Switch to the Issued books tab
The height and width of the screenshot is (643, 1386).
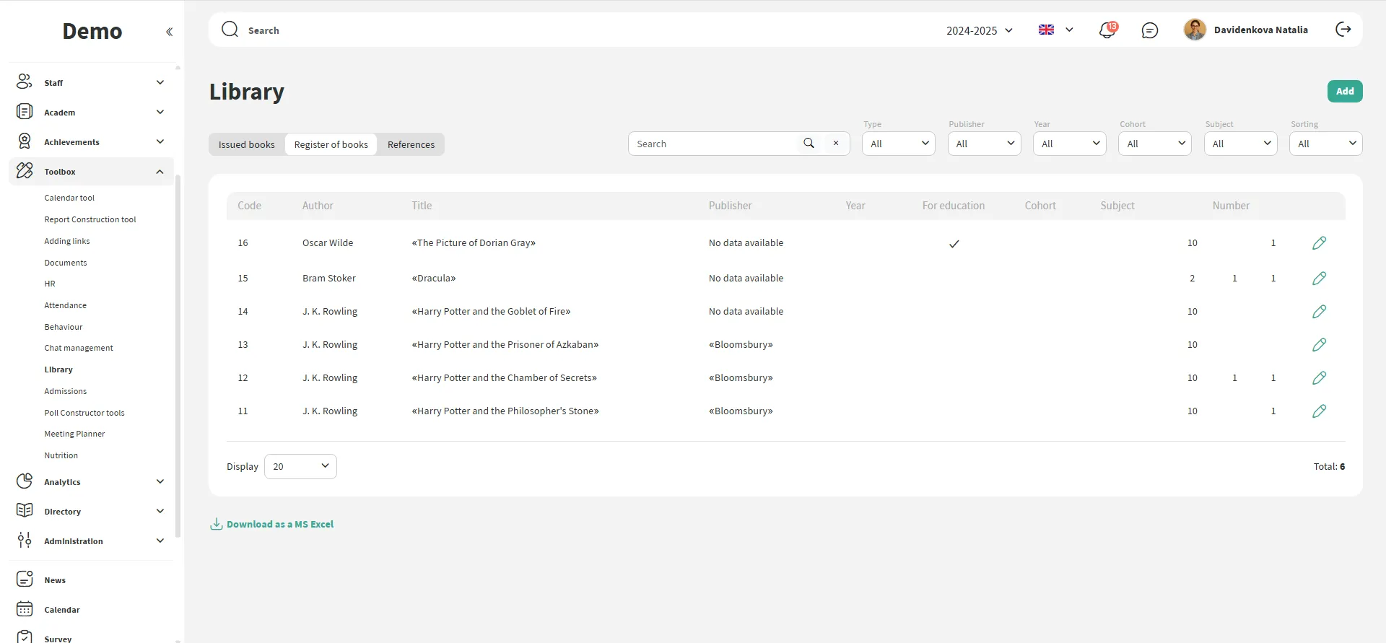(247, 144)
